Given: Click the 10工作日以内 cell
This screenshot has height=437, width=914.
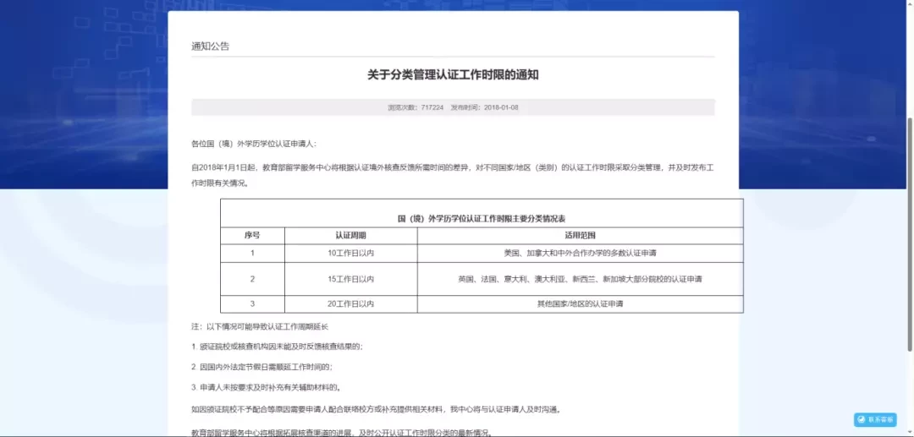Looking at the screenshot, I should click(x=351, y=253).
